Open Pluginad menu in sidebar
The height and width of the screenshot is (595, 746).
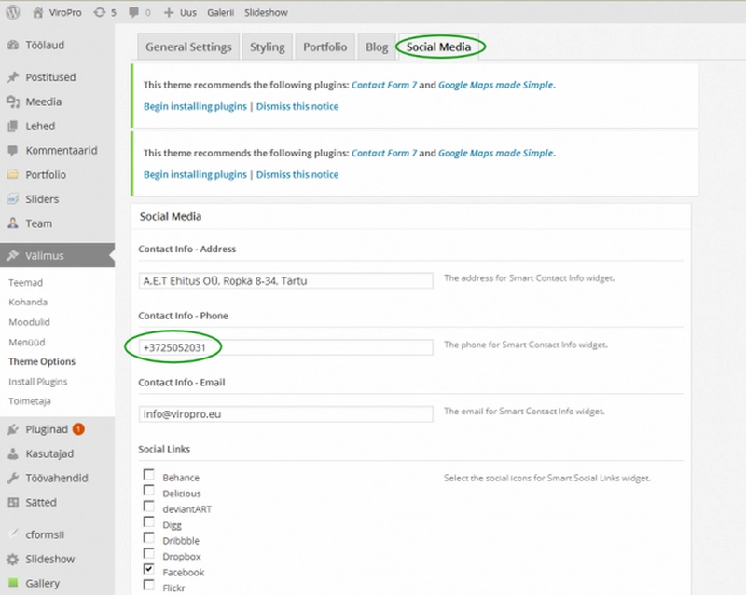47,429
